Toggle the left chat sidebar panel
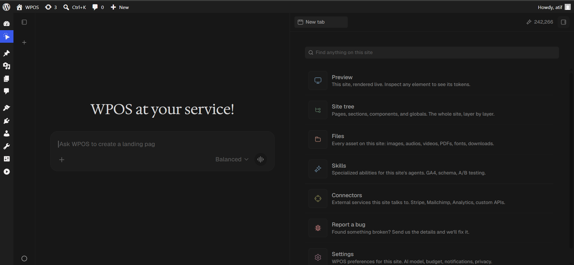 click(x=24, y=22)
